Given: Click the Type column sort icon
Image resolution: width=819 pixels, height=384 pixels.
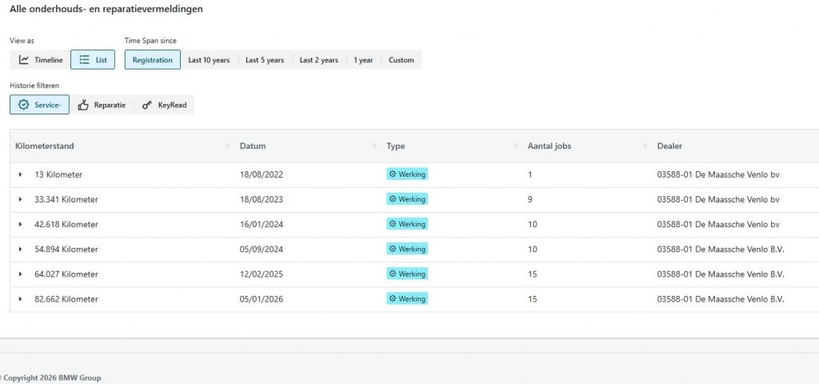Looking at the screenshot, I should pyautogui.click(x=516, y=146).
